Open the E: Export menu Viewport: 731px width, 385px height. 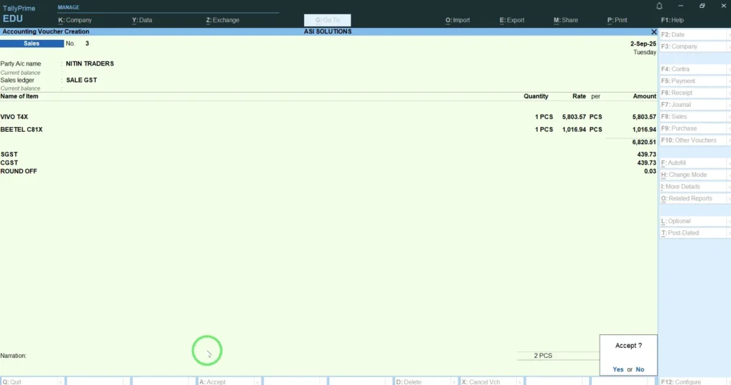(x=512, y=20)
